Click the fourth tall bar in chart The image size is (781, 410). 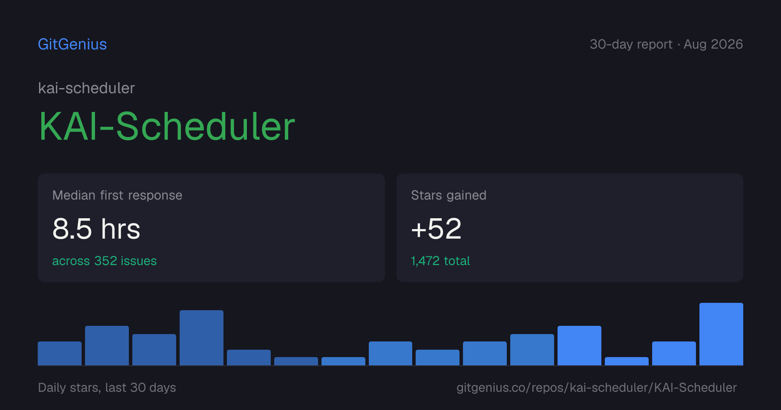[201, 338]
